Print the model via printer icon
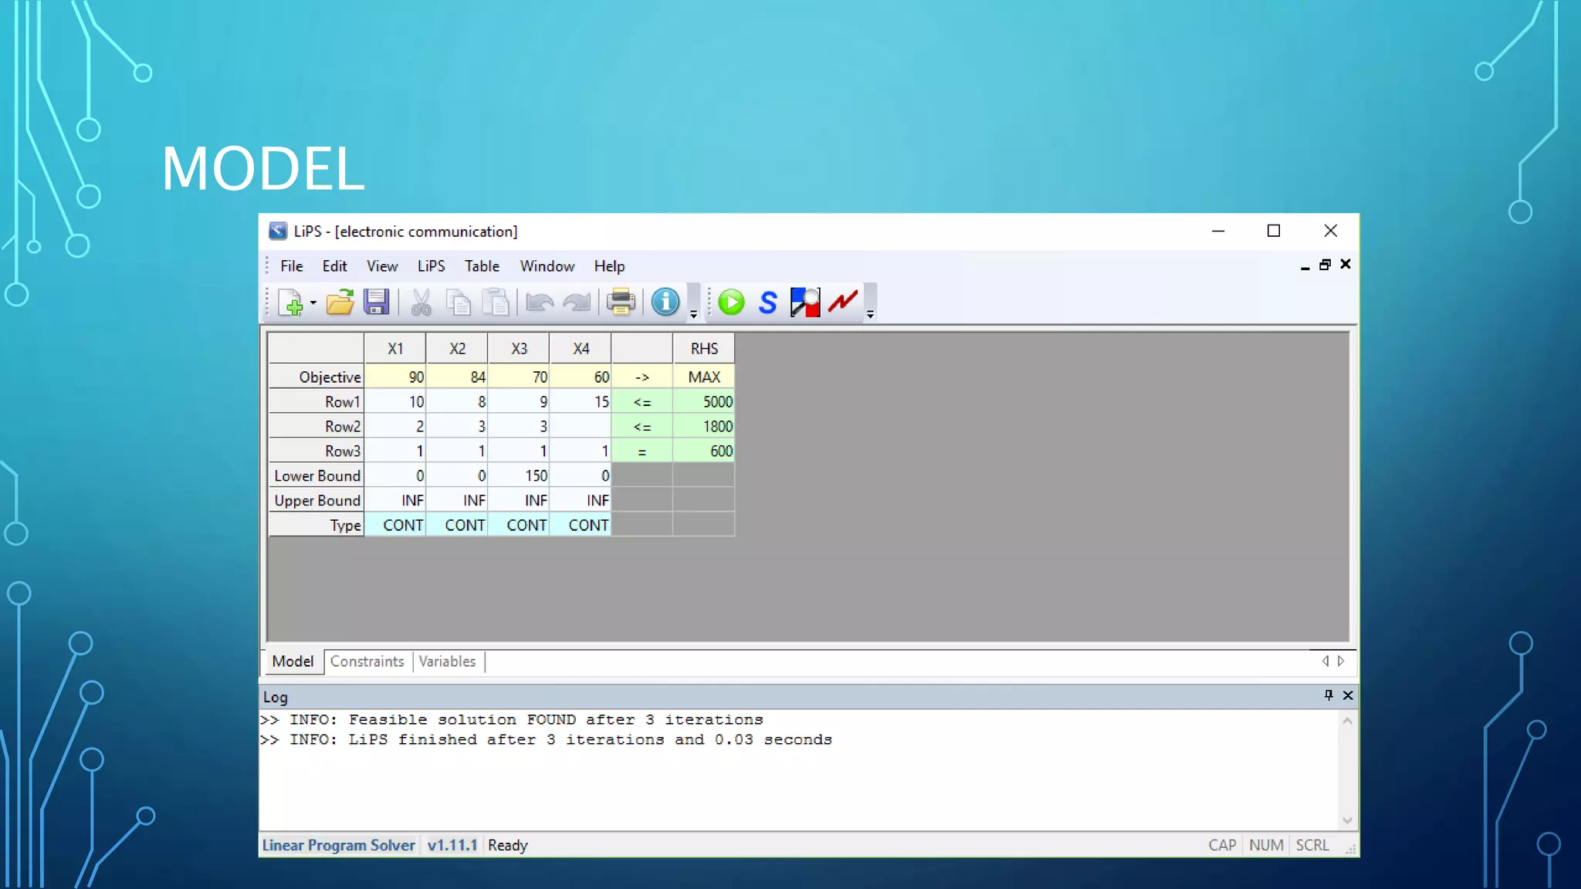Viewport: 1581px width, 889px height. coord(621,303)
